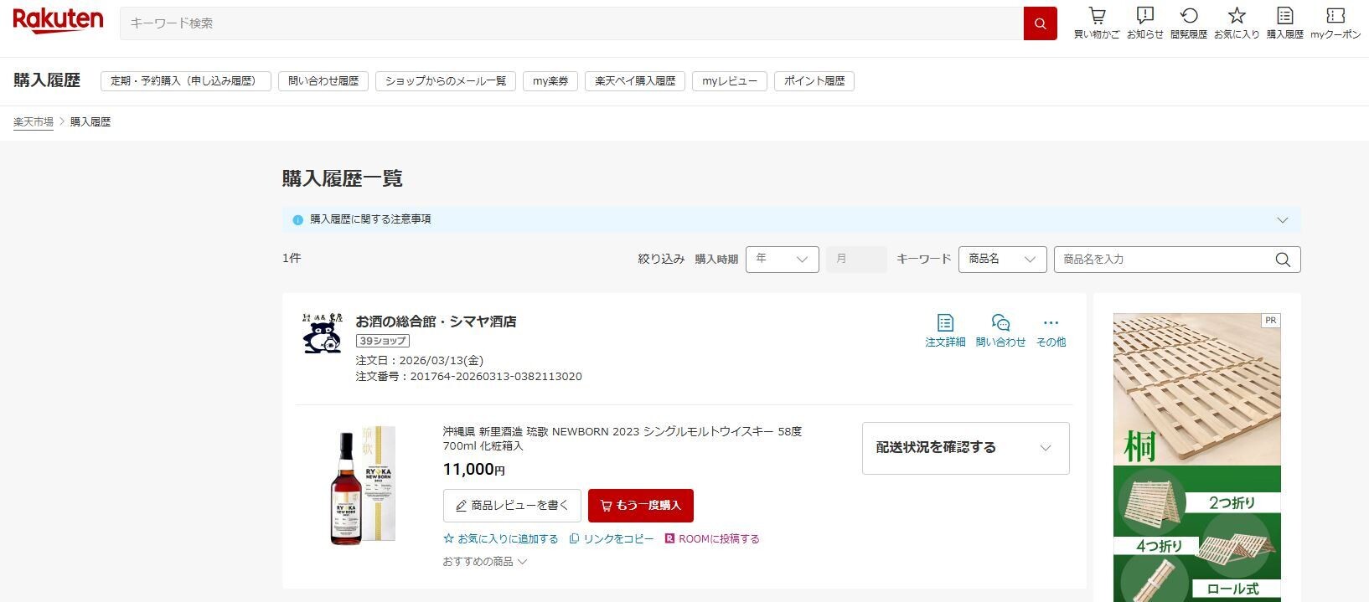The width and height of the screenshot is (1369, 602).
Task: Open 問い合わせ履歴 tab
Action: click(323, 81)
